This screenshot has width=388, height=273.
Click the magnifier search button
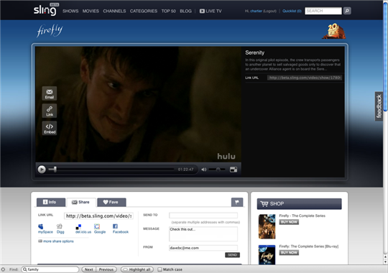pos(347,11)
